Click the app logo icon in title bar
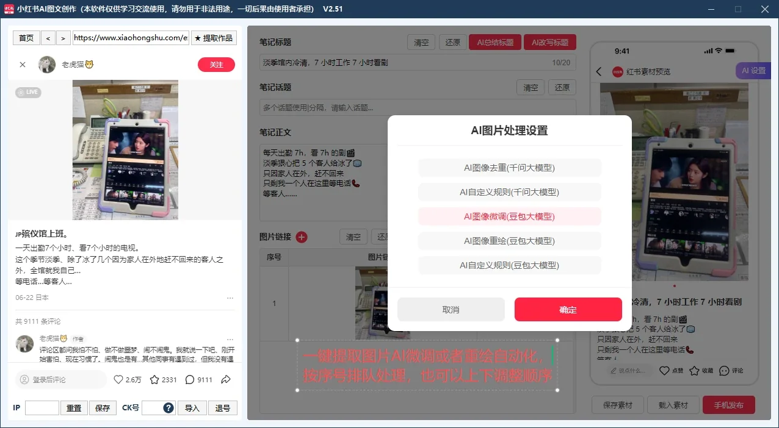The height and width of the screenshot is (428, 779). [9, 9]
